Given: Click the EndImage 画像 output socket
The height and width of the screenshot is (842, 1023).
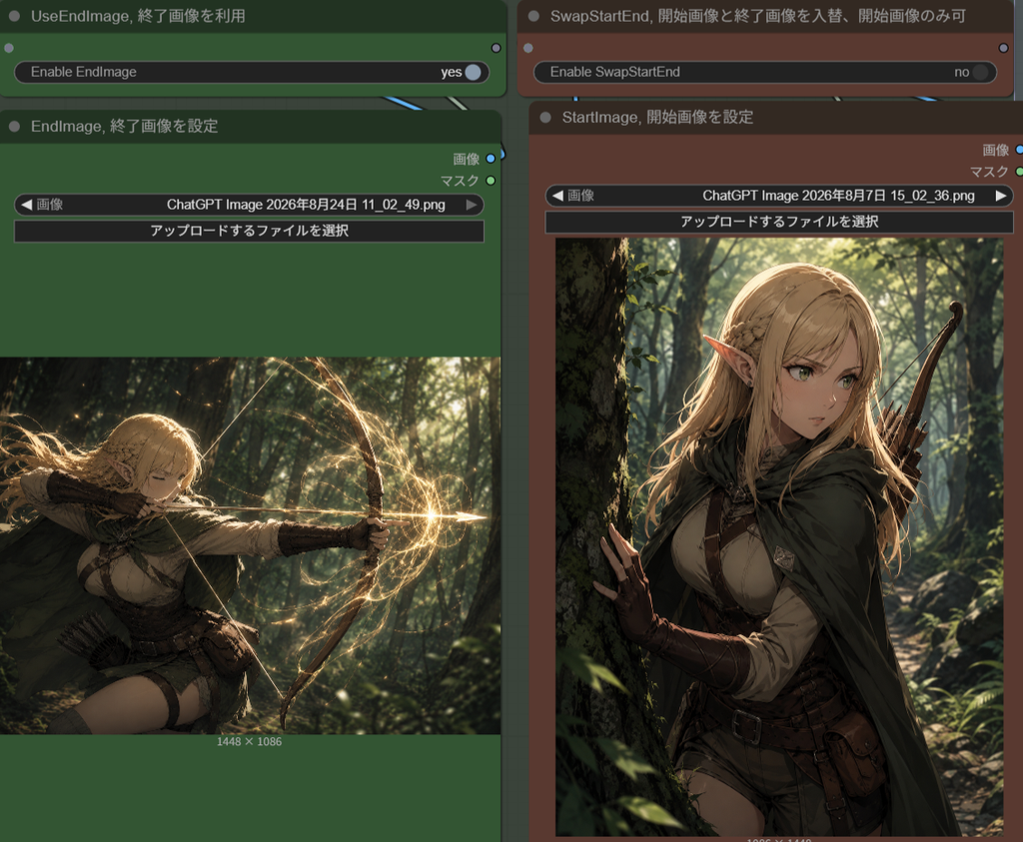Looking at the screenshot, I should [x=491, y=159].
